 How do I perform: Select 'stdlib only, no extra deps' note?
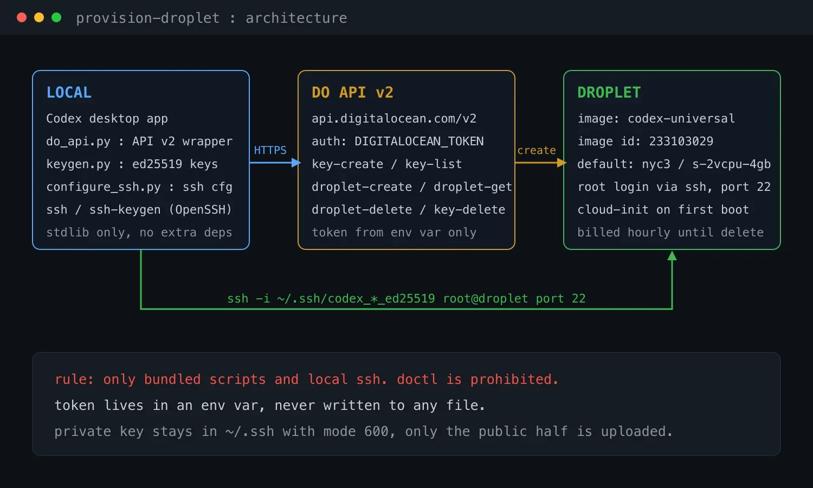pyautogui.click(x=139, y=233)
